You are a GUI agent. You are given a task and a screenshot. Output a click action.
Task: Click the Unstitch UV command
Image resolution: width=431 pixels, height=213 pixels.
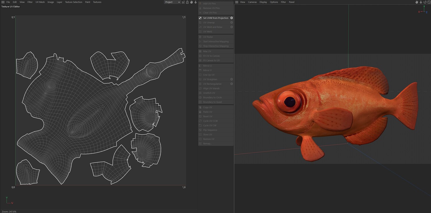(216, 93)
